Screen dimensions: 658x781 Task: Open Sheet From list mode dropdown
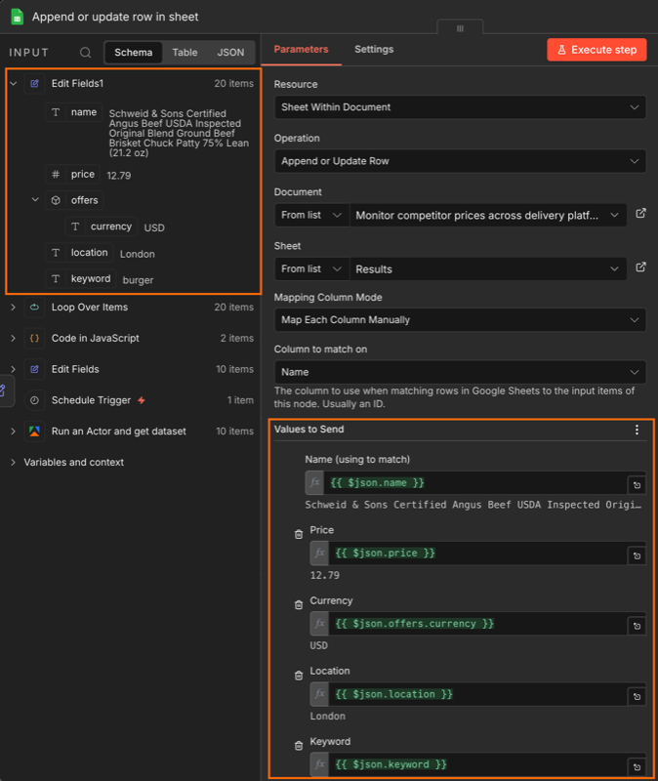[x=311, y=269]
